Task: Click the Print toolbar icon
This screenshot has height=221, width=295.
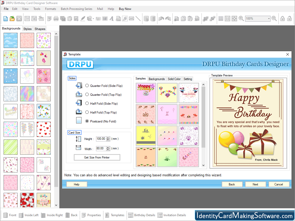Action: point(56,19)
